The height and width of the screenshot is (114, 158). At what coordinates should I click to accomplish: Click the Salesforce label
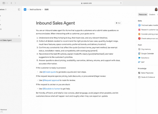point(145,58)
